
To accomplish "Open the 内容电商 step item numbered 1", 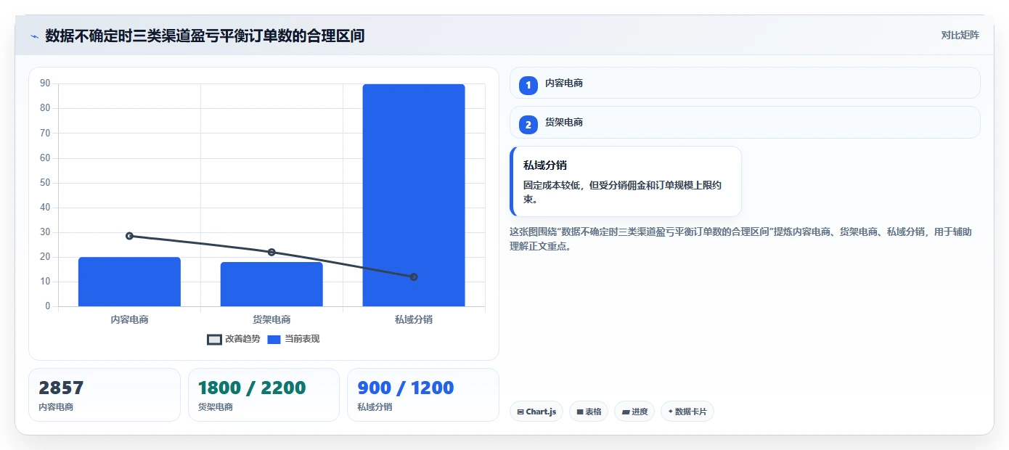I will [x=745, y=83].
